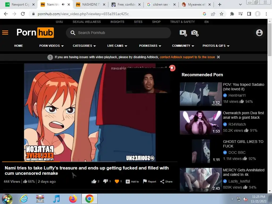Open the Trust & Safety top link
The image size is (272, 204).
pyautogui.click(x=182, y=22)
